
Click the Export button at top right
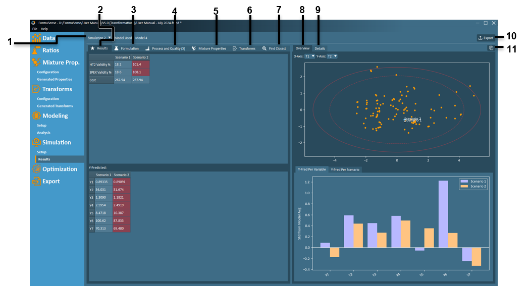point(485,38)
